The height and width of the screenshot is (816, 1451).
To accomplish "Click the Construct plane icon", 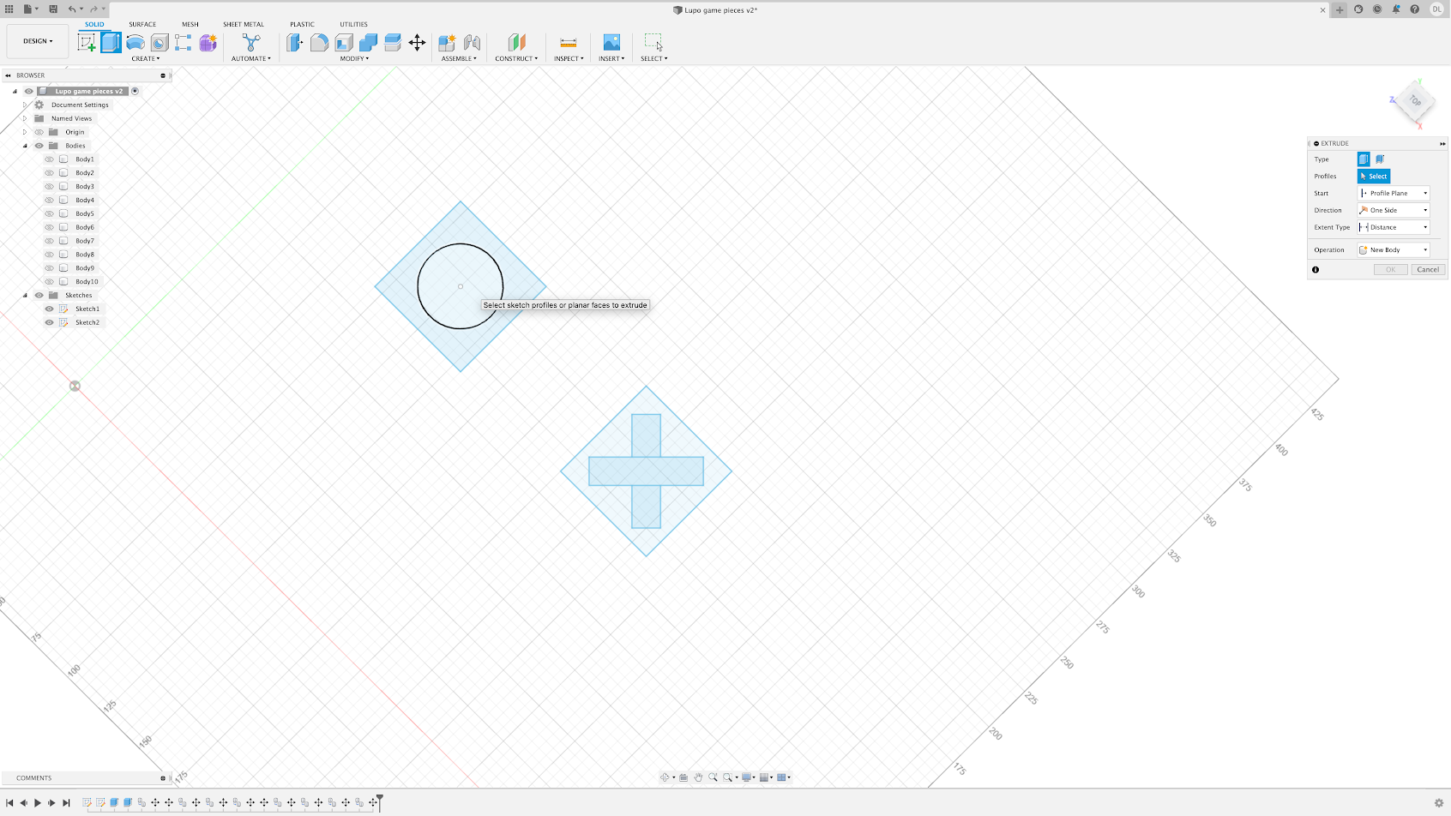I will [516, 42].
